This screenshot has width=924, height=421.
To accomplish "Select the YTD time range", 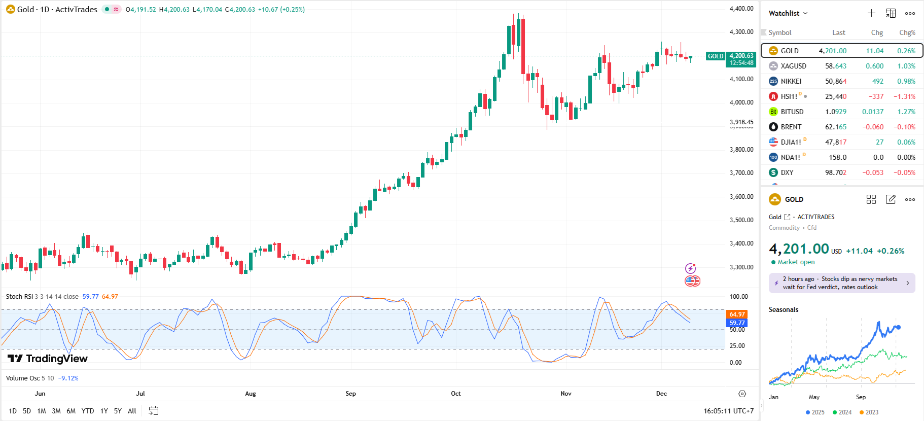I will 88,411.
